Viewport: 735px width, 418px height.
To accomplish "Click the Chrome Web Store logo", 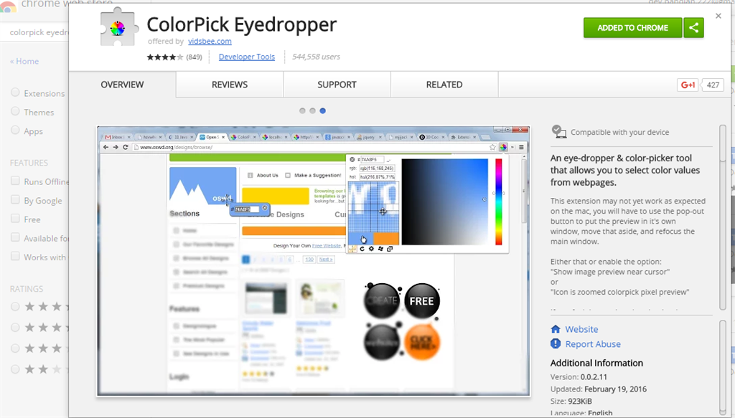I will point(9,6).
